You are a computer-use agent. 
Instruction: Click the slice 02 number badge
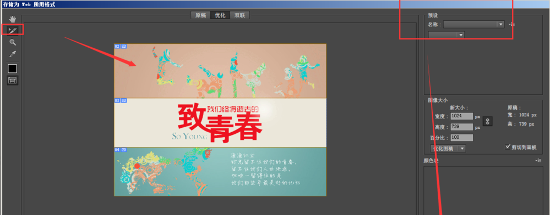pyautogui.click(x=117, y=46)
